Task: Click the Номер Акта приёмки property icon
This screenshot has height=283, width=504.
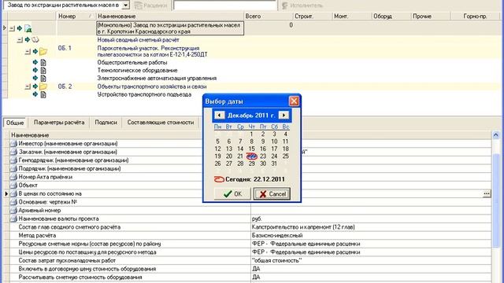Action: point(13,177)
